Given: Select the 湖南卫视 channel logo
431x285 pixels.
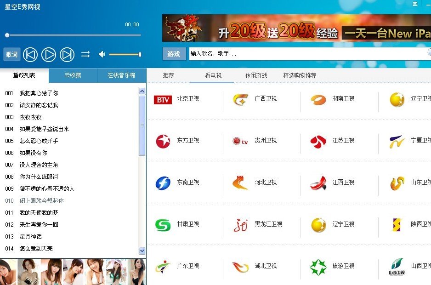Looking at the screenshot, I should tap(318, 99).
